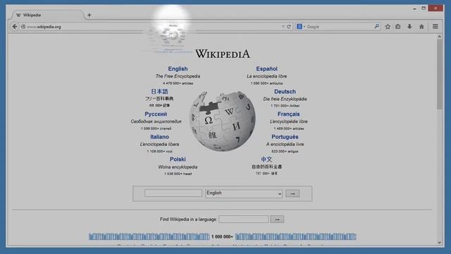This screenshot has width=451, height=254.
Task: Open the English Wikipedia link
Action: pyautogui.click(x=178, y=69)
